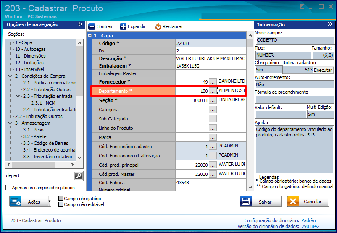The height and width of the screenshot is (233, 337).
Task: Click the Departamento value '100' field
Action: coord(192,91)
